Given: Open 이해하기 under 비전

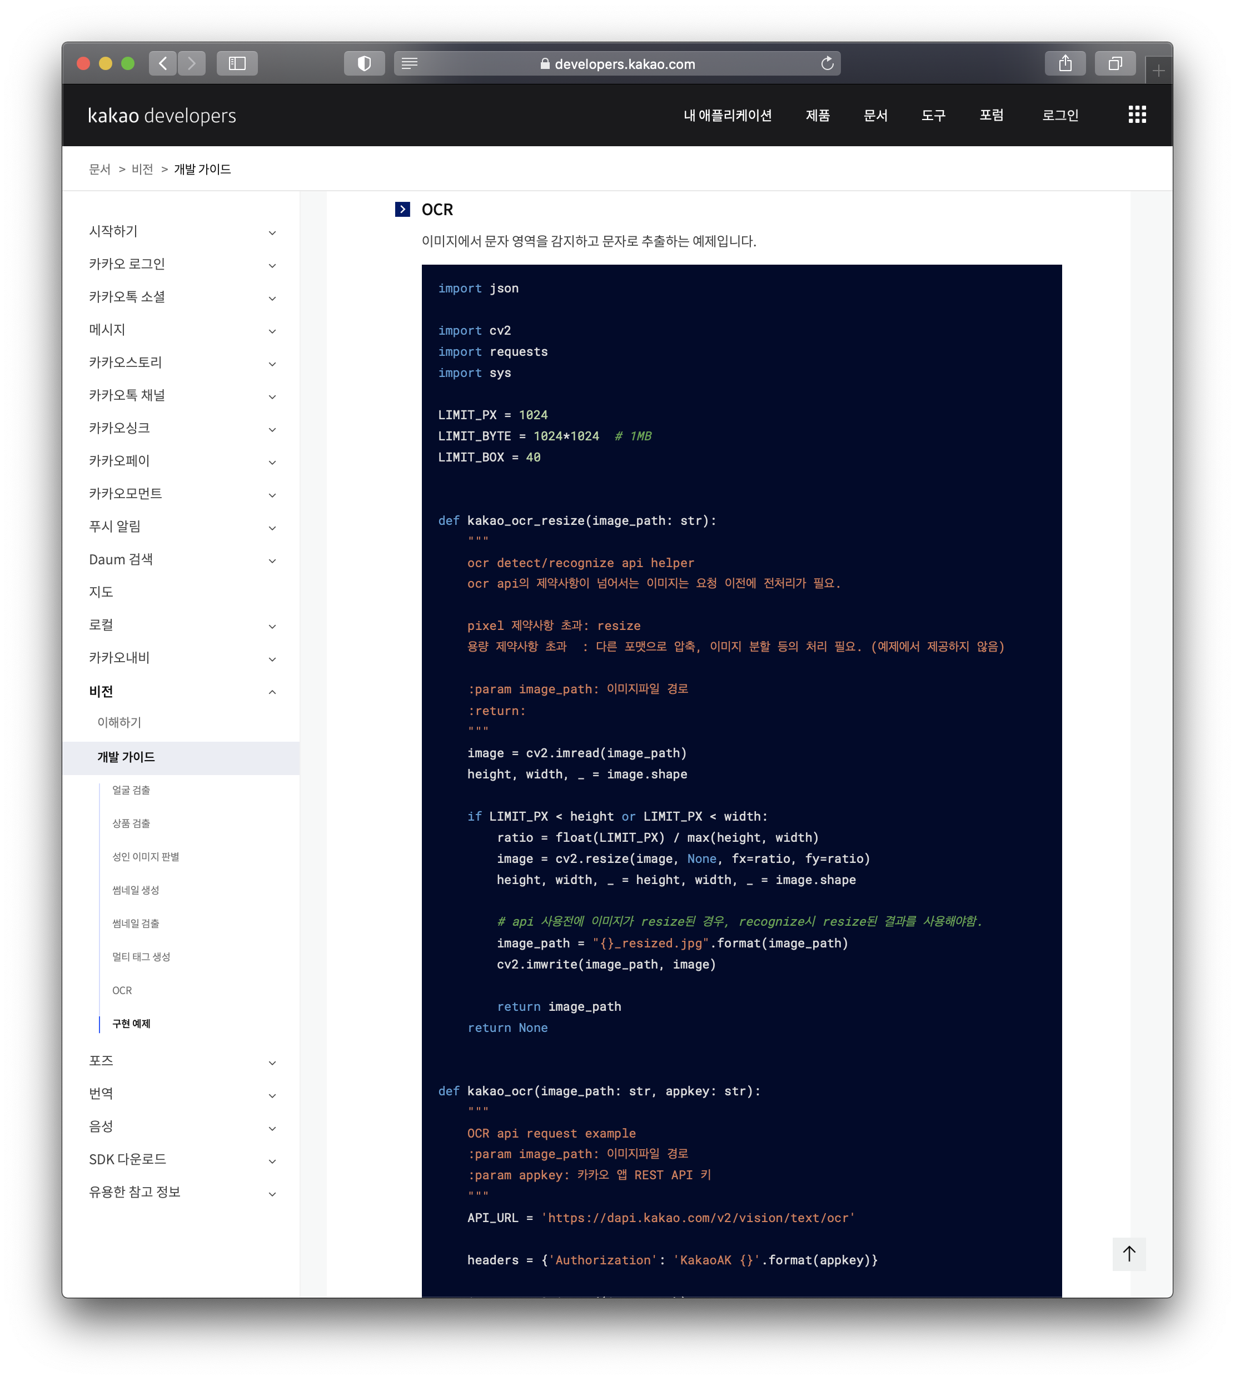Looking at the screenshot, I should coord(119,722).
